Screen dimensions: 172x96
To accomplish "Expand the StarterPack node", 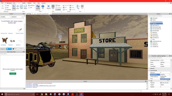I will point(149,34).
